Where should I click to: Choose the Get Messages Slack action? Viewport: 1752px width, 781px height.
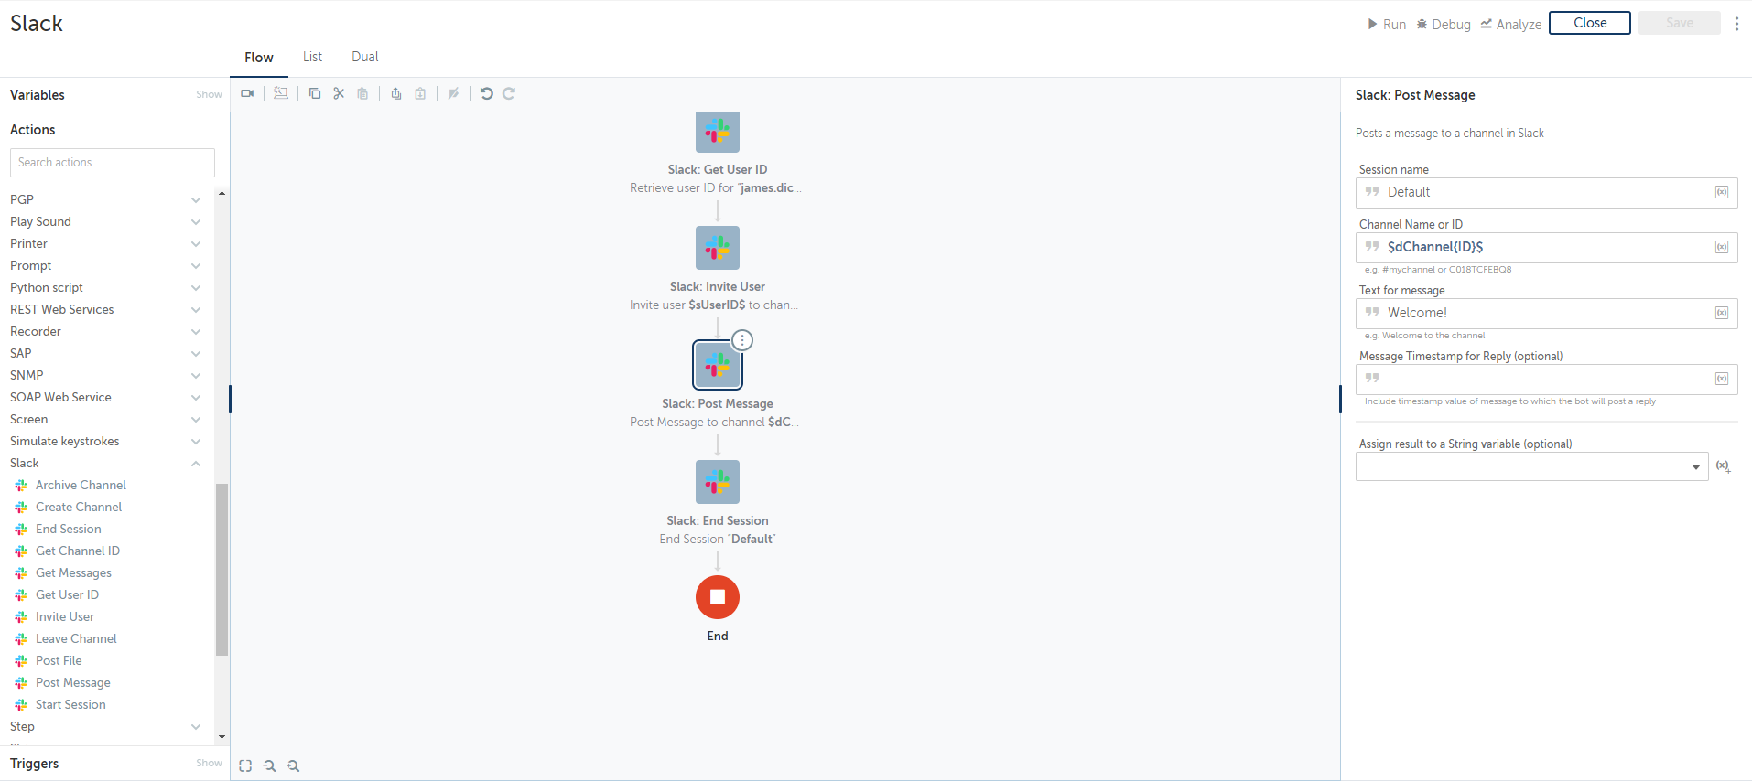point(73,572)
